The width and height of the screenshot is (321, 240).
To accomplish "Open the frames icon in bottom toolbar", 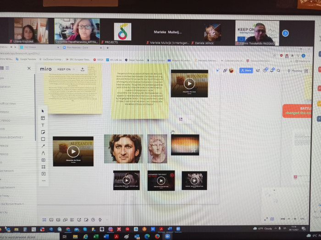I will tap(44, 220).
